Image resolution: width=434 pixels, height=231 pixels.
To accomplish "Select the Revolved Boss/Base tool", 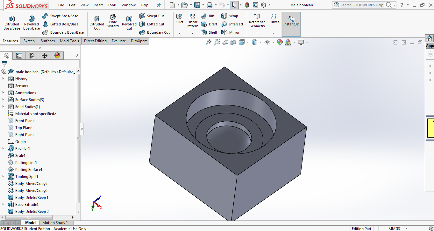I will click(x=32, y=23).
